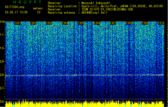Click the 1309 time marker
The width and height of the screenshot is (168, 107).
point(145,23)
